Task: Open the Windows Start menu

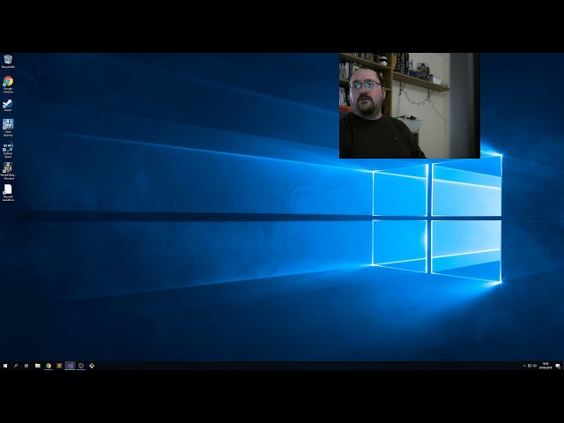Action: tap(5, 366)
